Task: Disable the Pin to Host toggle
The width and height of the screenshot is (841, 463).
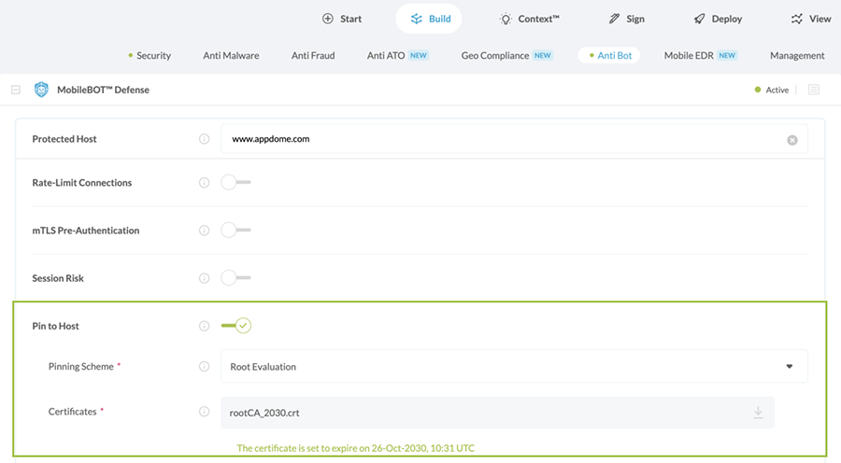Action: point(236,326)
